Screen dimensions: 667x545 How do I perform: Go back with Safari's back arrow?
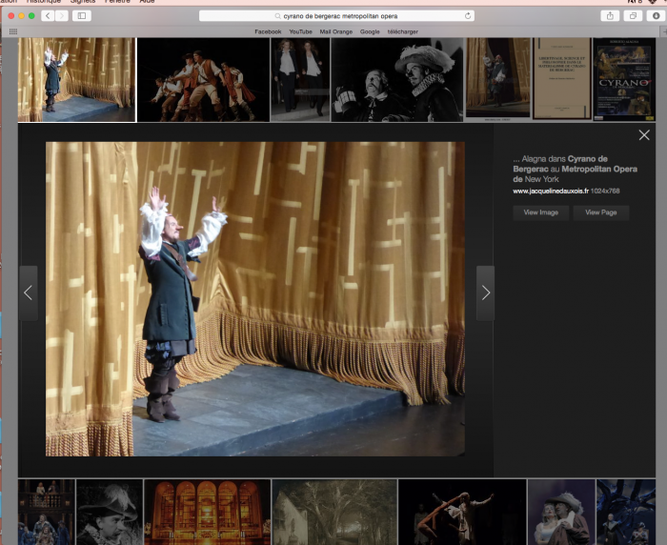(x=48, y=16)
